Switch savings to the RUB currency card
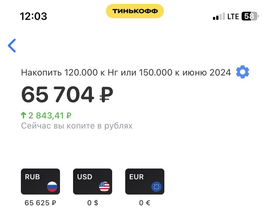Image resolution: width=270 pixels, height=217 pixels. [40, 181]
